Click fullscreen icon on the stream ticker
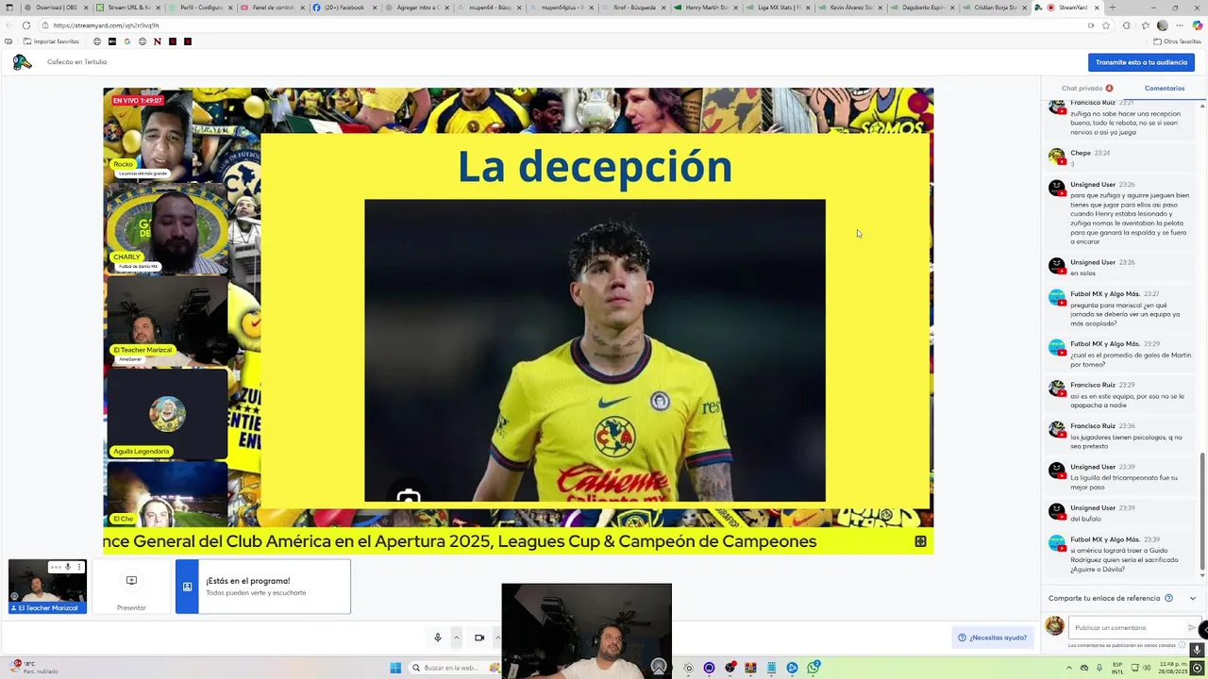Viewport: 1208px width, 679px height. (x=920, y=541)
